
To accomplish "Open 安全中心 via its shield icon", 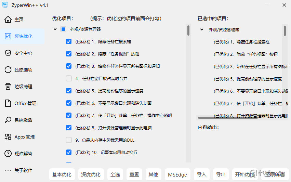I will 8,53.
